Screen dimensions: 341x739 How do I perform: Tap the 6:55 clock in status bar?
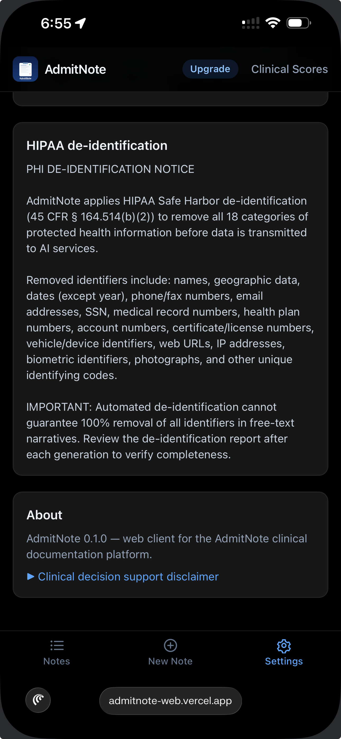pyautogui.click(x=56, y=23)
